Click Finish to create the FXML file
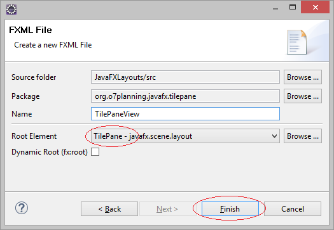Image resolution: width=334 pixels, height=230 pixels. click(230, 209)
